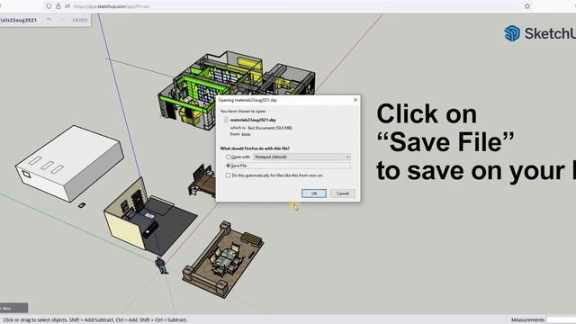Click the tracking protection shield icon
Image resolution: width=576 pixels, height=324 pixels.
pos(49,6)
